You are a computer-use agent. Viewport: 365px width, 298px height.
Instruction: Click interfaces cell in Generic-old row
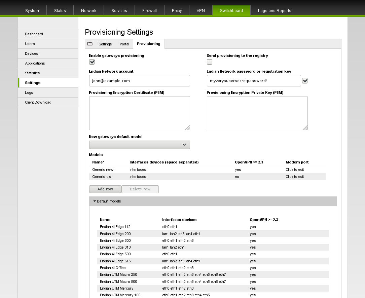[x=138, y=177]
